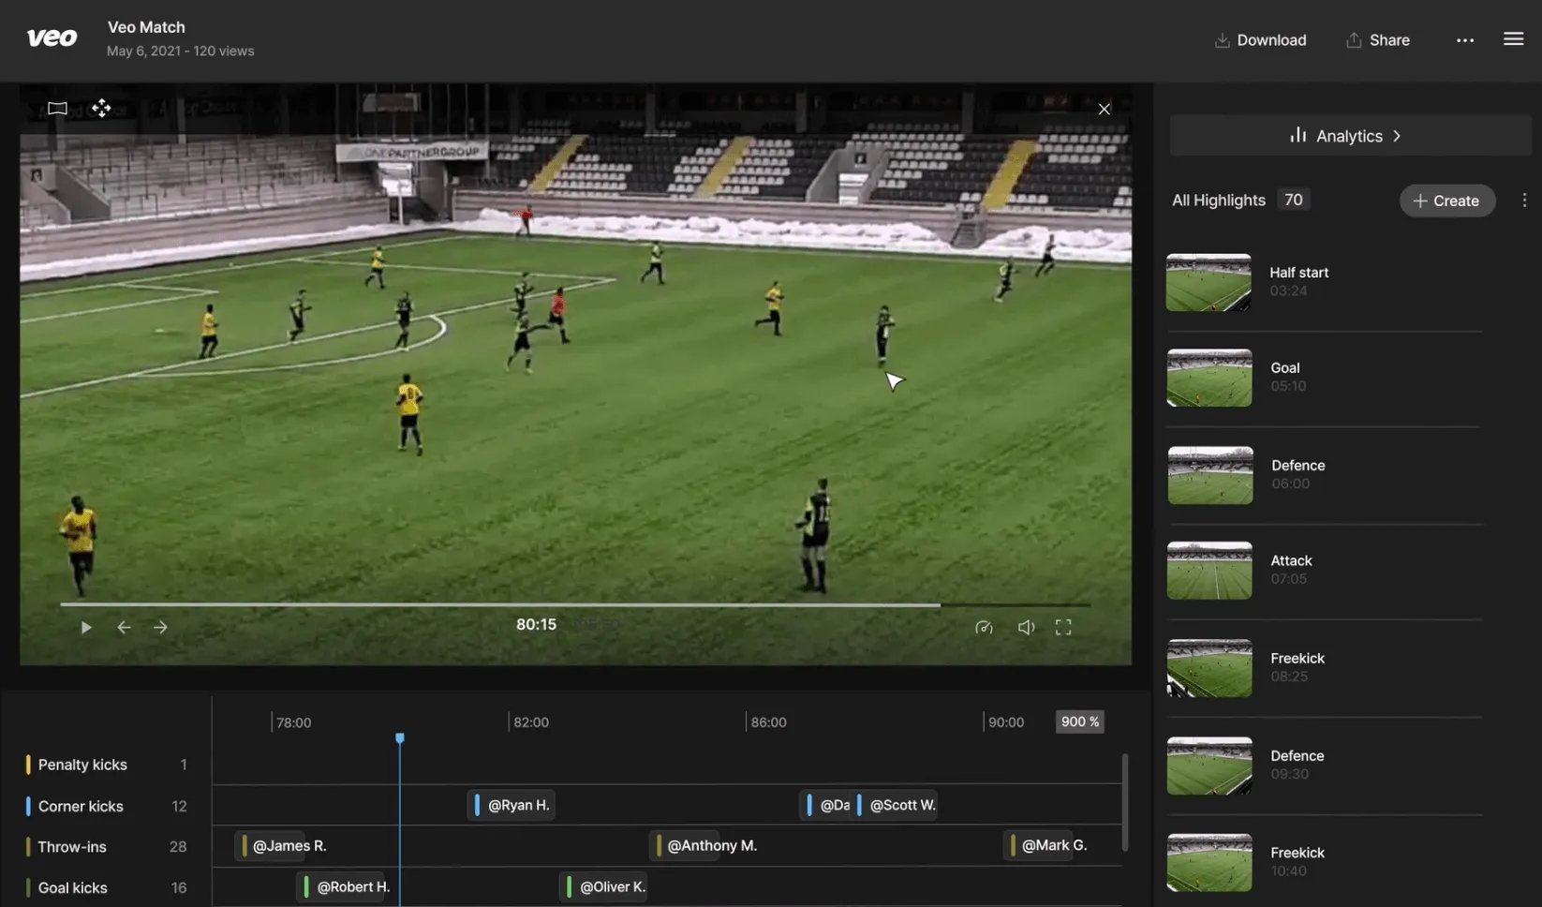Toggle the Corner kicks filter
This screenshot has height=907, width=1542.
coord(80,805)
